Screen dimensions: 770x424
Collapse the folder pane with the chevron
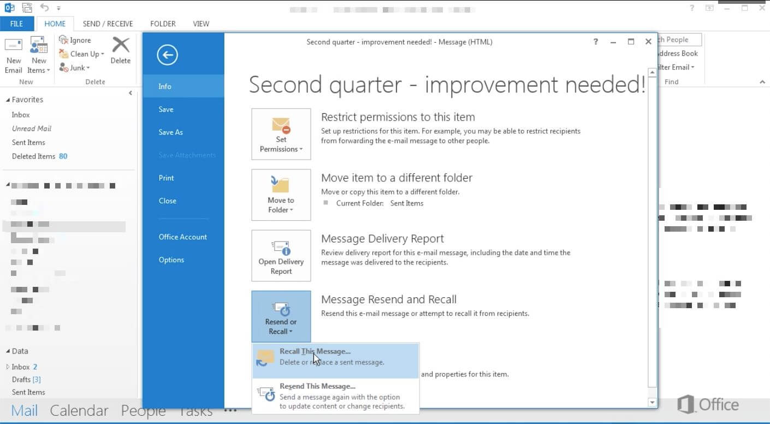click(131, 93)
